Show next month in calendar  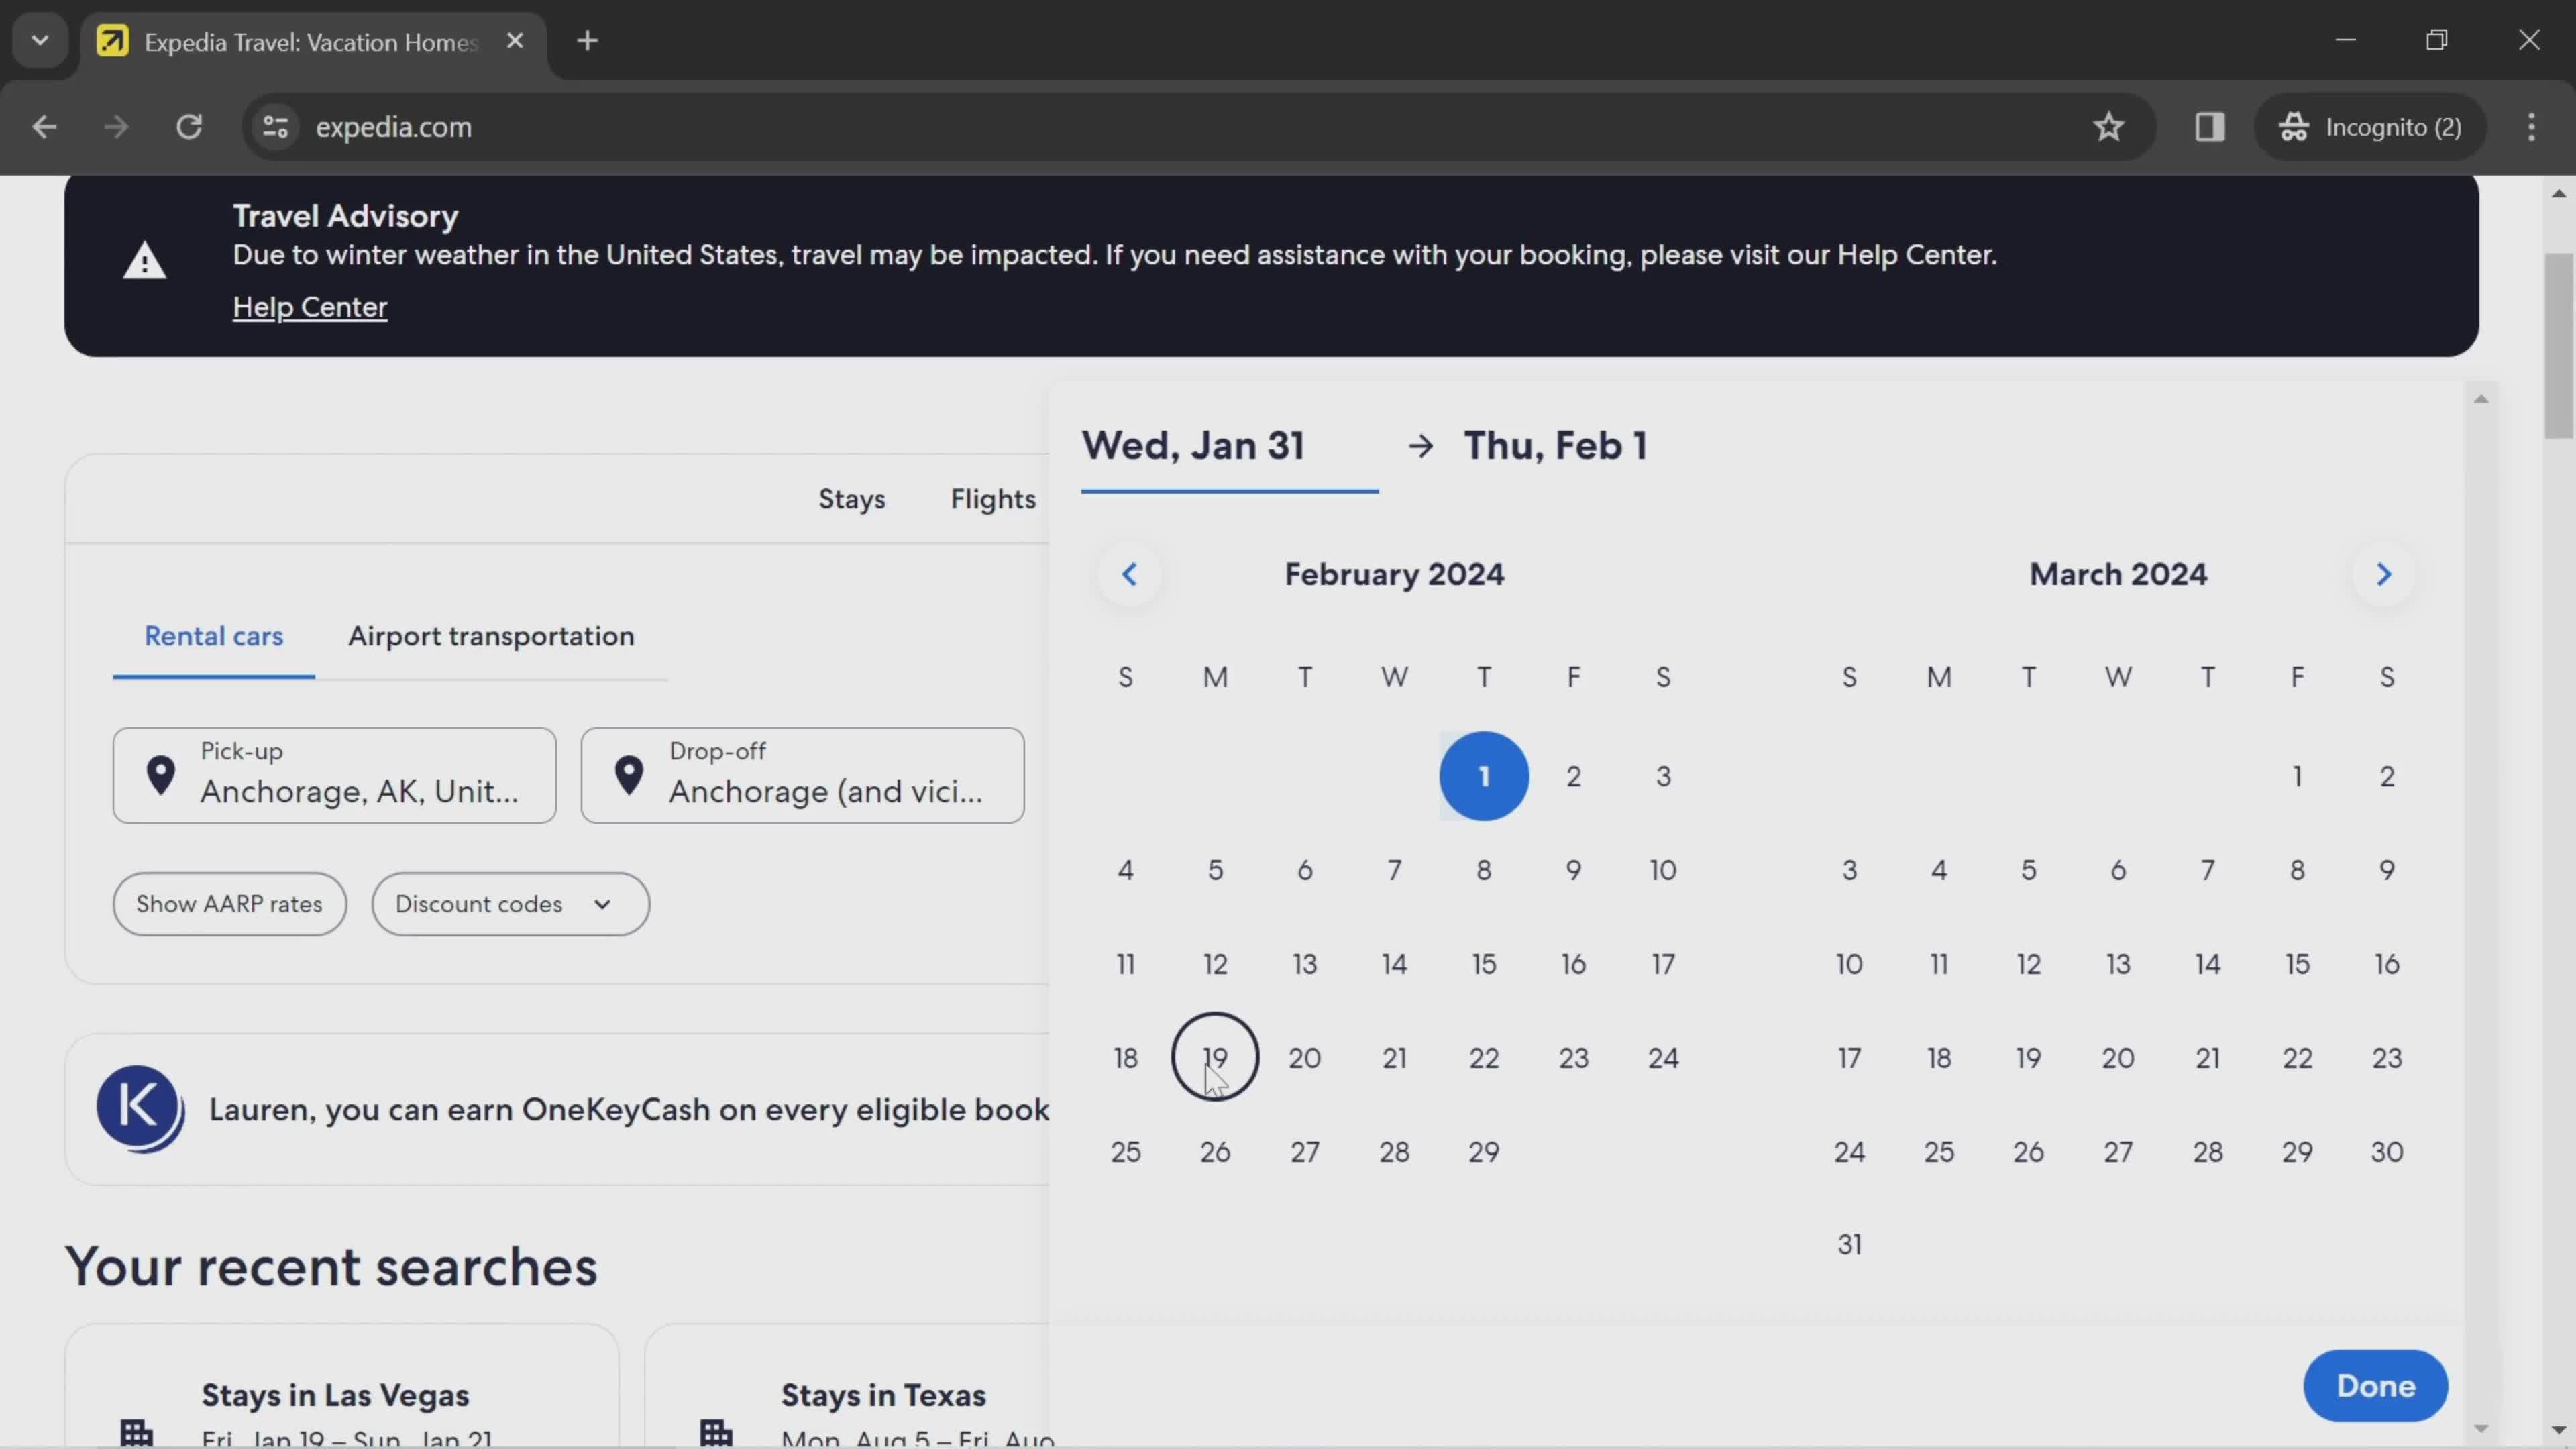2384,574
